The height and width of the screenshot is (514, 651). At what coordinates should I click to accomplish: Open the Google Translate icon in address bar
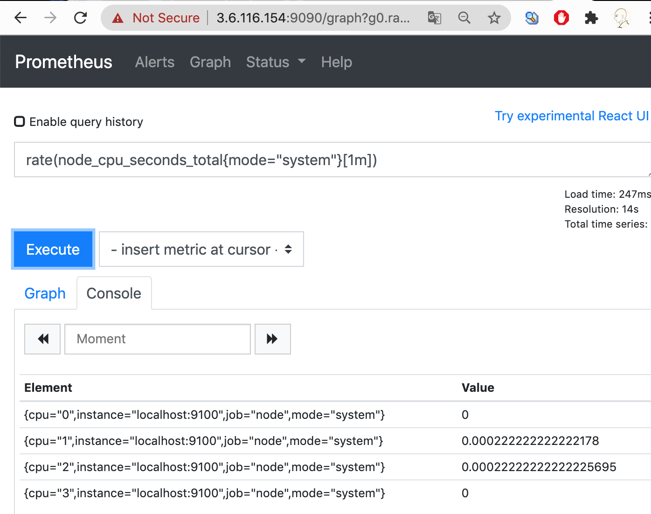(x=434, y=18)
